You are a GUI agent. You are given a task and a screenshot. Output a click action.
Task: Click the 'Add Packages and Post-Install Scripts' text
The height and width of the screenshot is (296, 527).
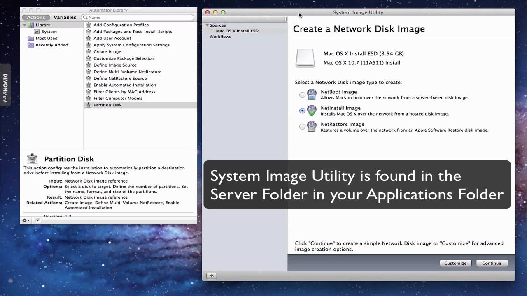[x=133, y=32]
